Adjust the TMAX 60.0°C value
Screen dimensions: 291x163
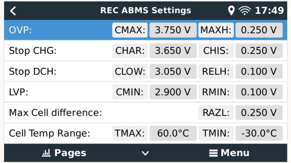(x=173, y=133)
